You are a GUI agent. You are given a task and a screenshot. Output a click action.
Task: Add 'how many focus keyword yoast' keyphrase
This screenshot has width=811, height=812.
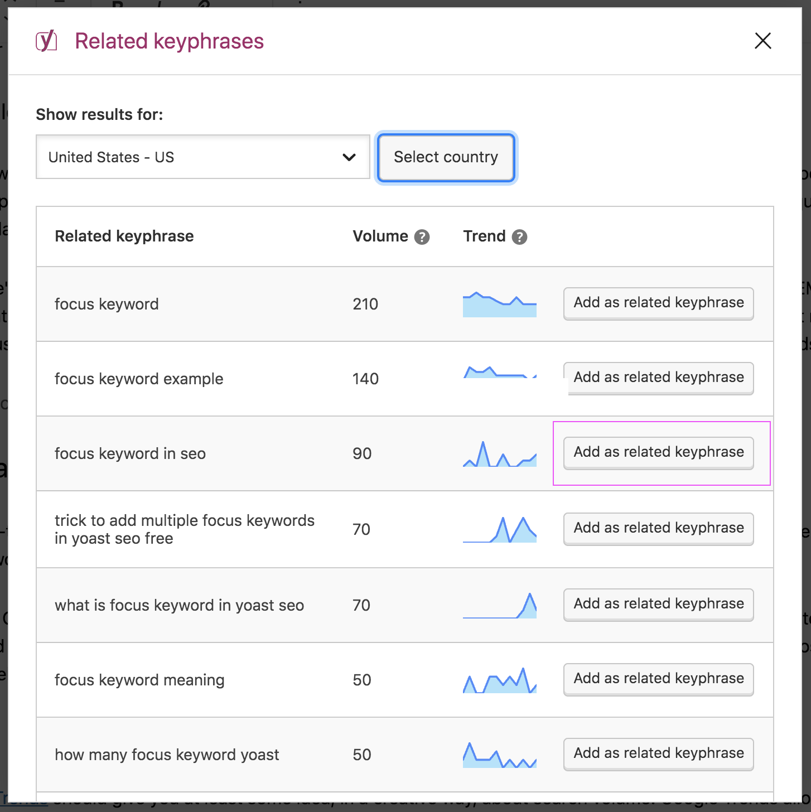(x=658, y=753)
